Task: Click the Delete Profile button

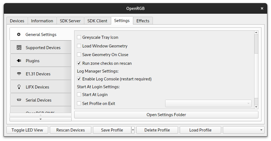Action: click(x=157, y=130)
